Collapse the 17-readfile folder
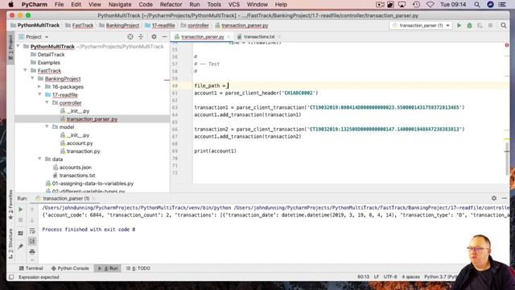515x290 pixels. pos(39,95)
